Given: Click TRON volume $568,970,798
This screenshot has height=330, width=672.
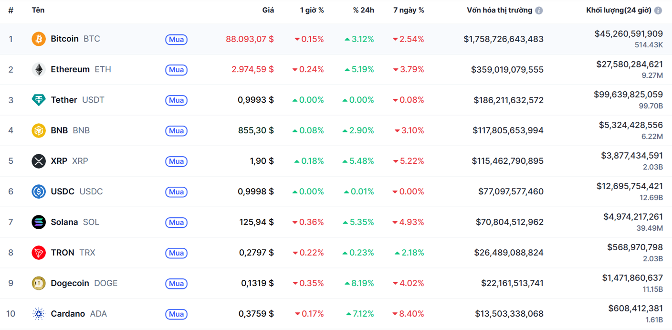Looking at the screenshot, I should pos(635,247).
